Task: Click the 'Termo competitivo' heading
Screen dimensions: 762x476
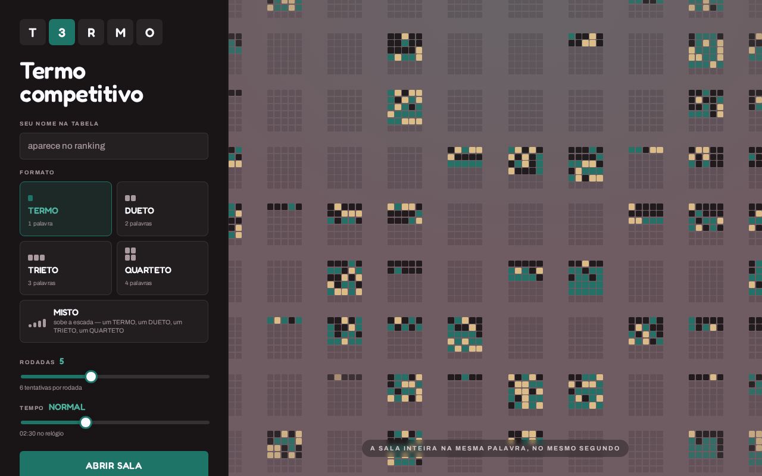Action: (x=82, y=83)
